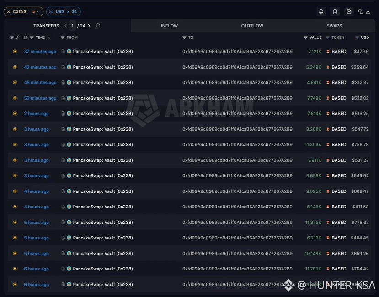The width and height of the screenshot is (379, 297).
Task: Open the TIME column filter
Action: tap(32, 37)
